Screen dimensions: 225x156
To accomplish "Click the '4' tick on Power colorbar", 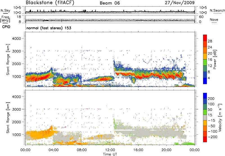I will [209, 78].
